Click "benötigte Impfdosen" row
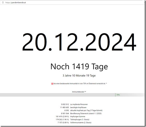 coord(73,107)
